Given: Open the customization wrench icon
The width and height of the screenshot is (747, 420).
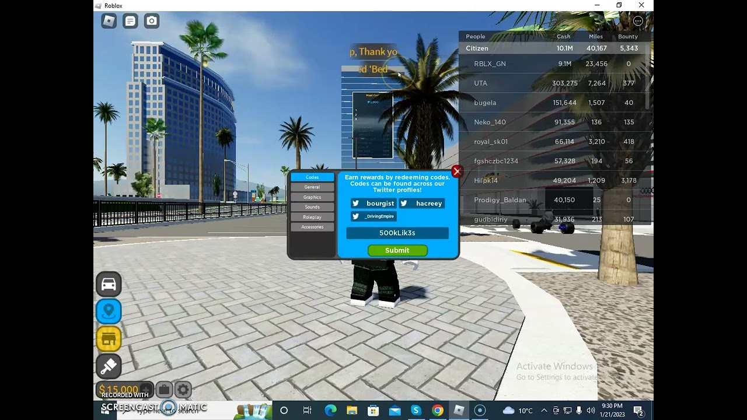Looking at the screenshot, I should pyautogui.click(x=109, y=366).
